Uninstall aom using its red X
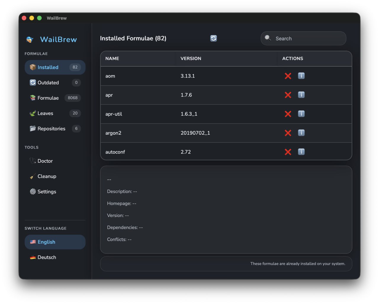This screenshot has width=379, height=304. tap(288, 76)
